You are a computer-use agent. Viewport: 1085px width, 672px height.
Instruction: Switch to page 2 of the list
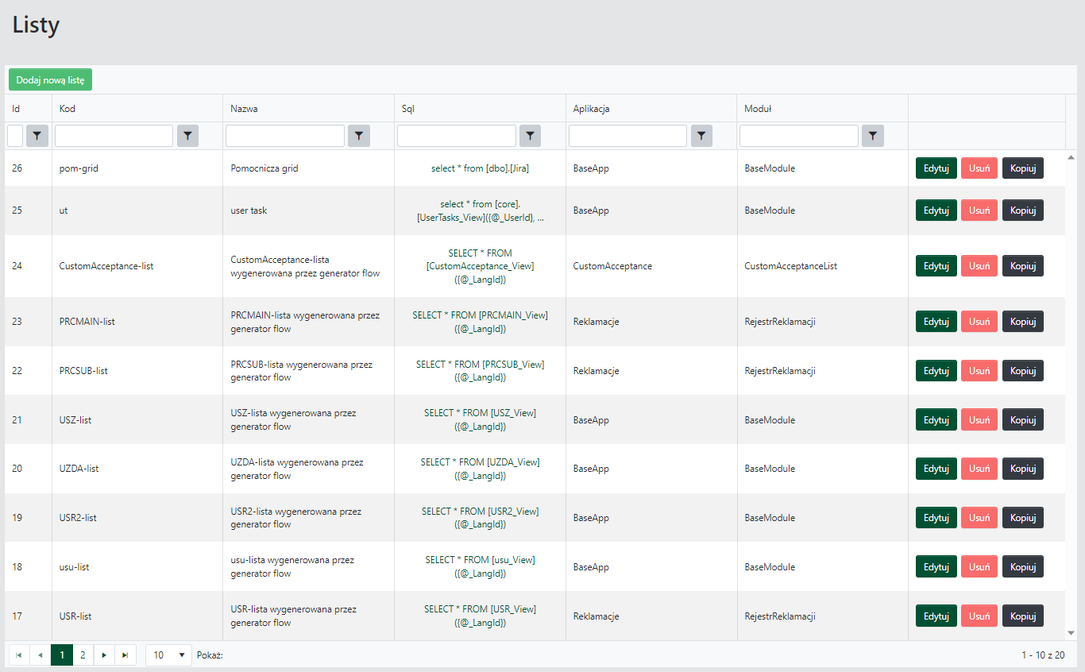pyautogui.click(x=83, y=655)
